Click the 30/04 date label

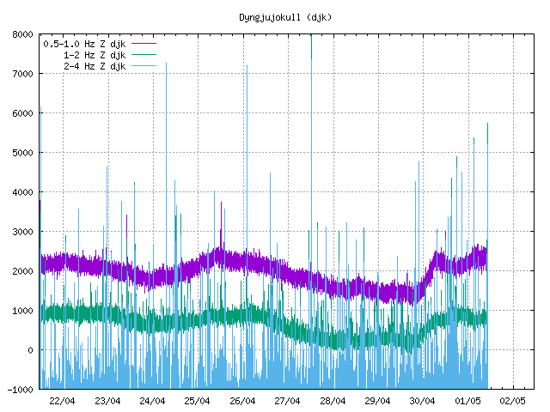422,401
